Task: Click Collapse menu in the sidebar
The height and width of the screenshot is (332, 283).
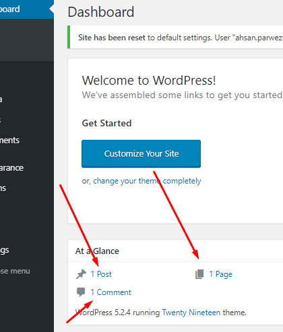Action: [27, 271]
